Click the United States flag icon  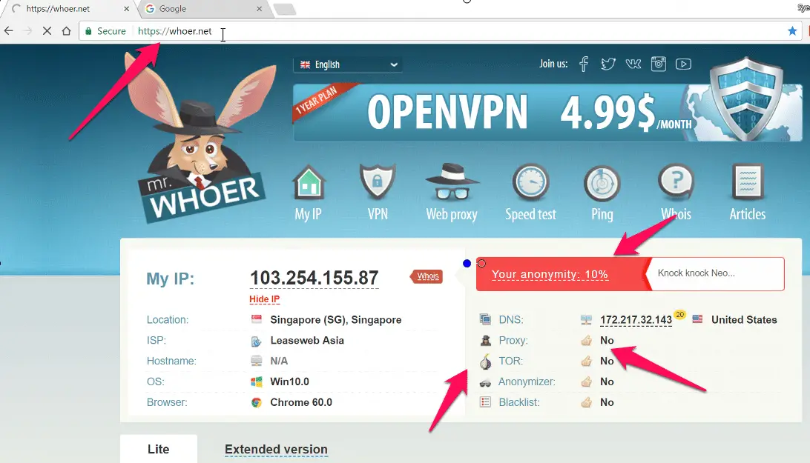(x=697, y=319)
